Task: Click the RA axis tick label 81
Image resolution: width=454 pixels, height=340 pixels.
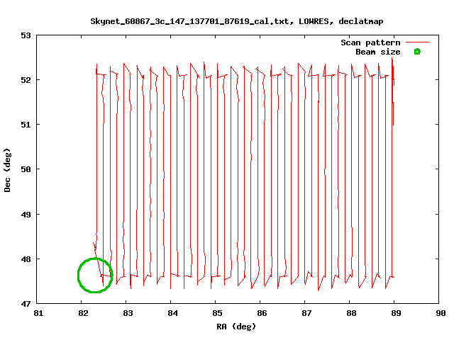Action: coord(38,313)
